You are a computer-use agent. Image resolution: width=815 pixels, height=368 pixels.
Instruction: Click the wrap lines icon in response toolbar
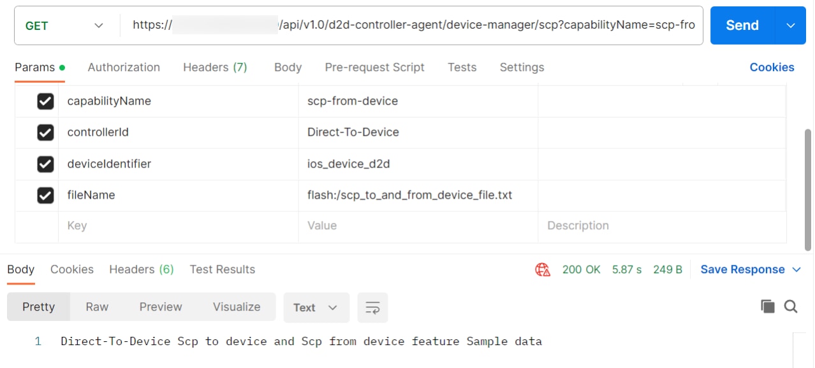[x=372, y=308]
